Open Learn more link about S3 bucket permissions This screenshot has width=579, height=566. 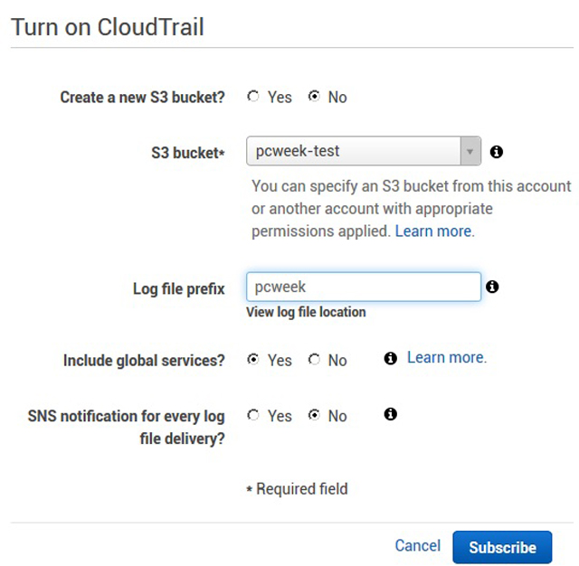pos(433,231)
